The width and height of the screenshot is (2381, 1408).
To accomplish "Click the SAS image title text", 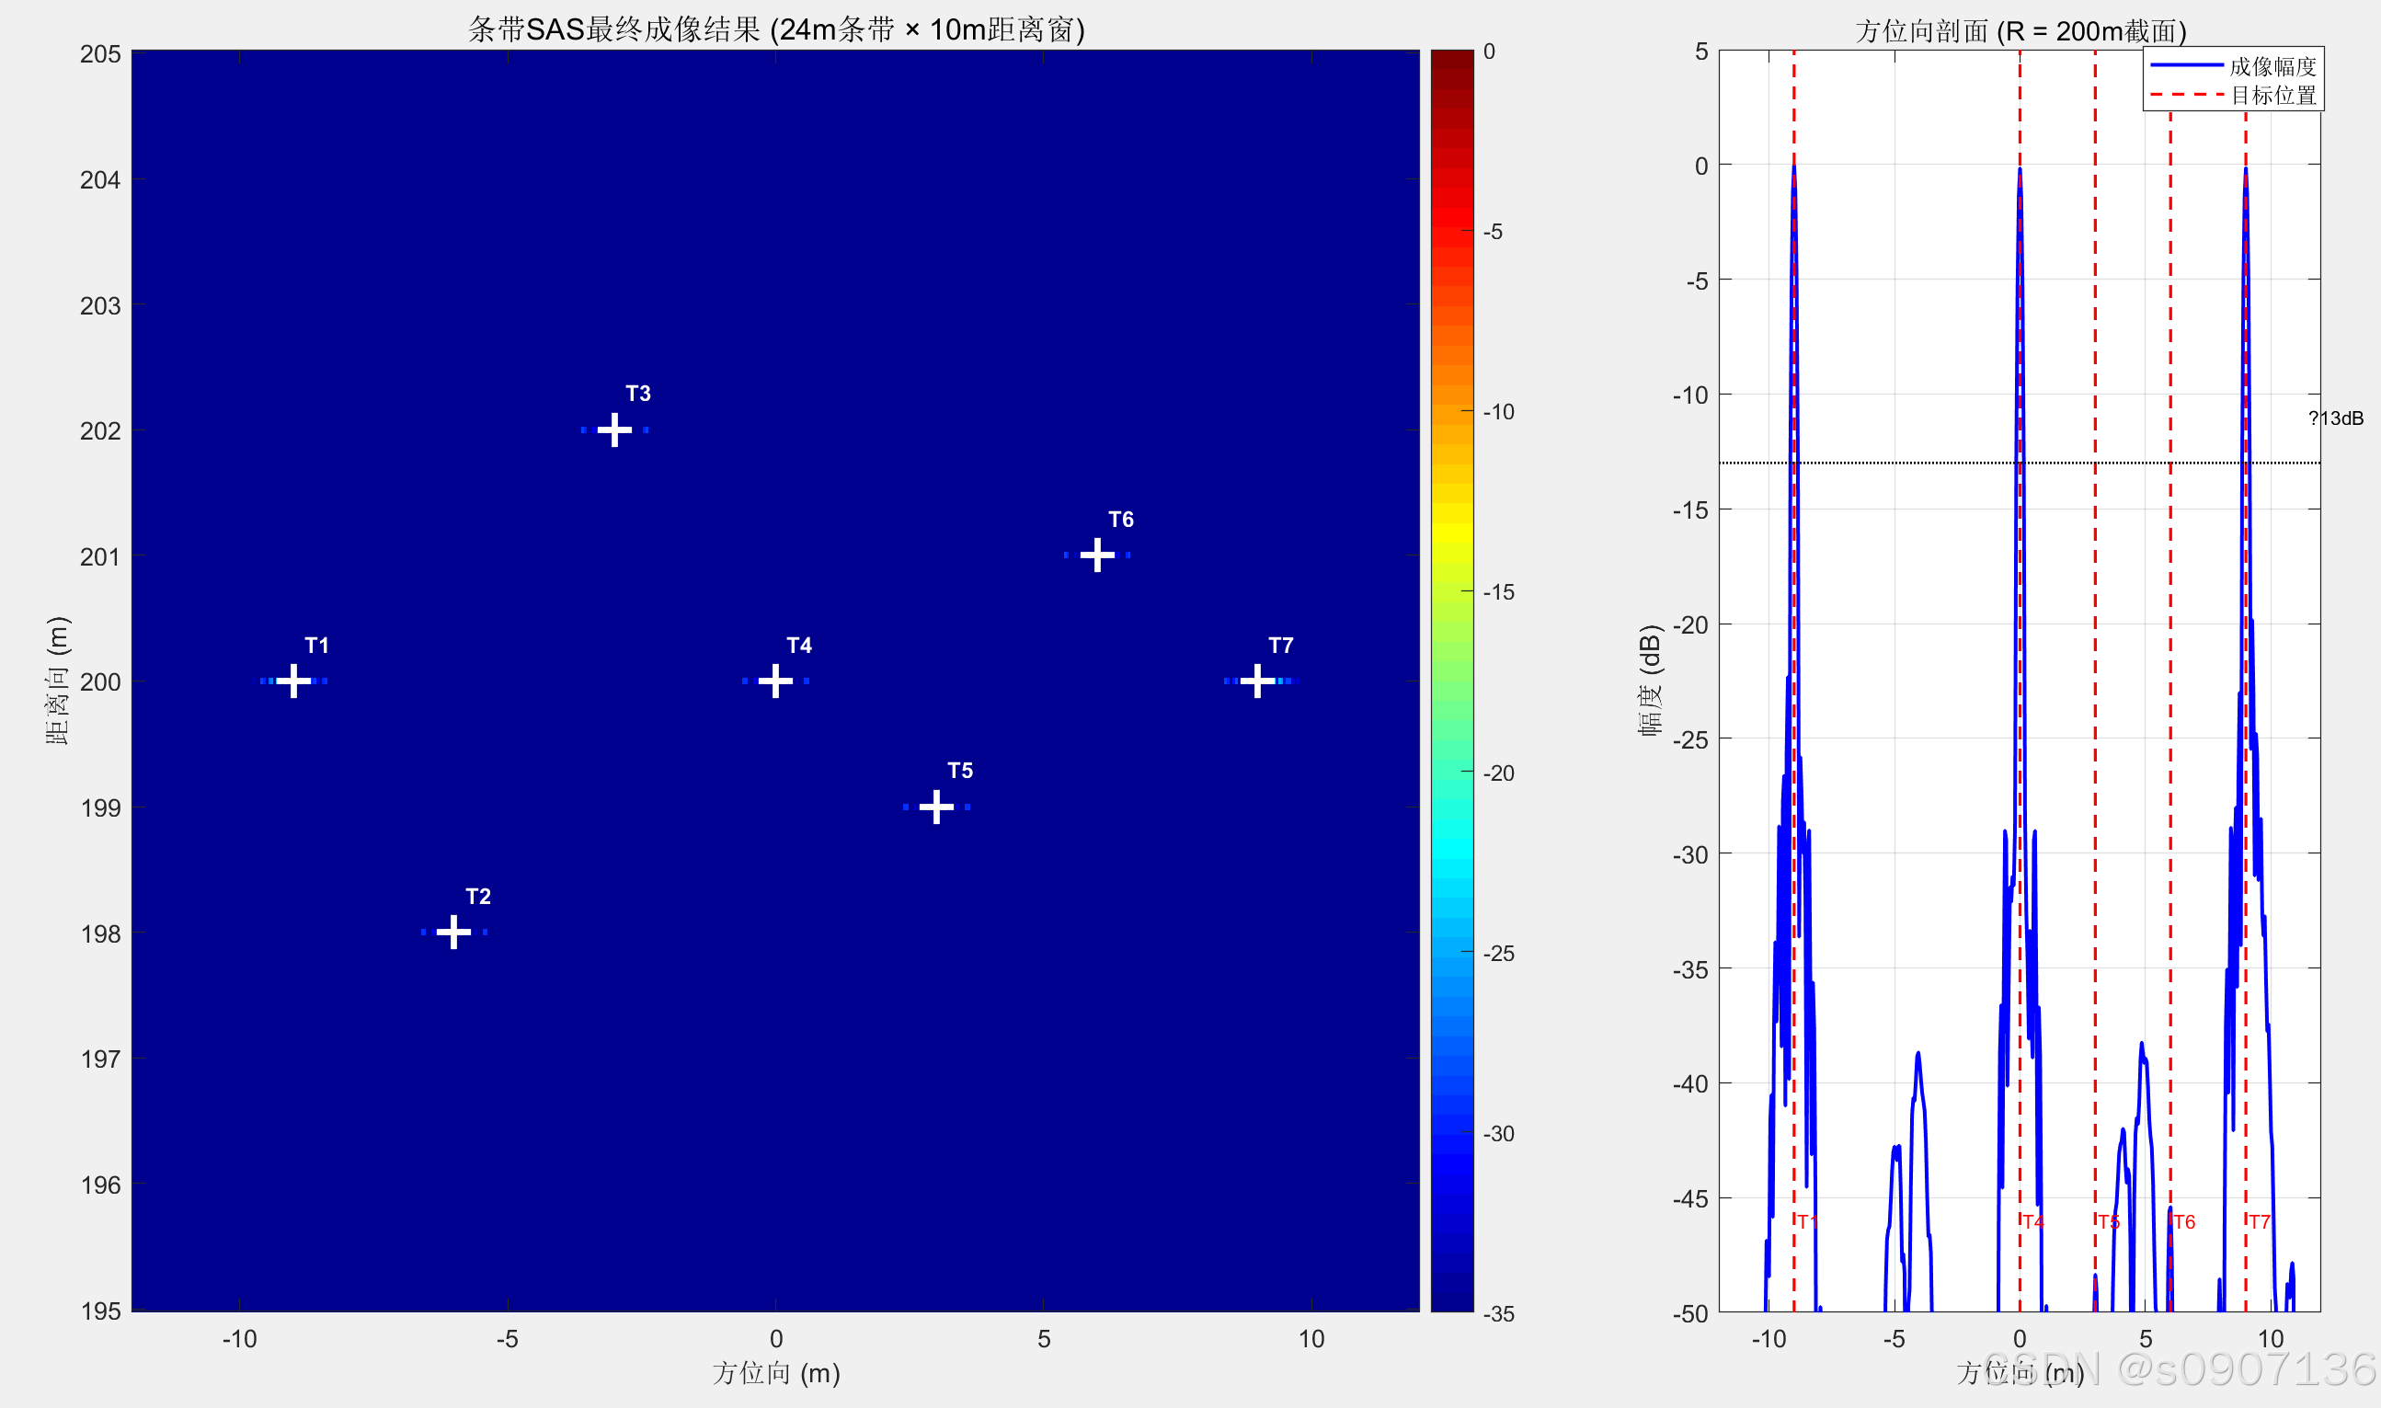I will (776, 29).
